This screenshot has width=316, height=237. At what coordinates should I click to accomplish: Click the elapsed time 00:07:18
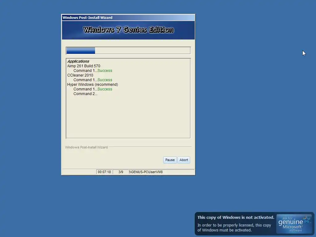104,172
